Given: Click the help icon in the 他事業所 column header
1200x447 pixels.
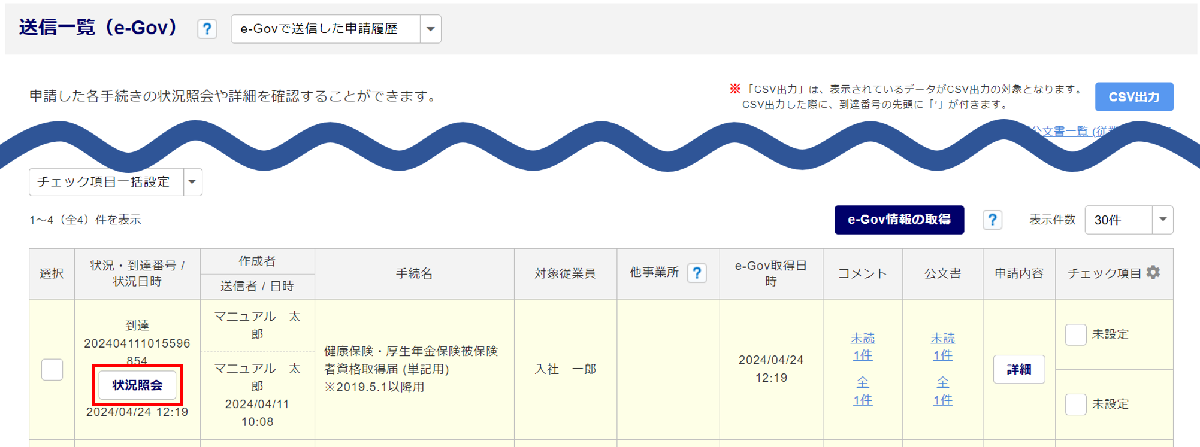Looking at the screenshot, I should click(x=697, y=273).
